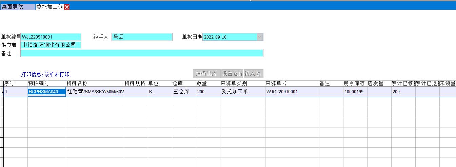This screenshot has height=167, width=456.
Task: Click the 仓库 cell showing 主仓库
Action: pos(184,92)
